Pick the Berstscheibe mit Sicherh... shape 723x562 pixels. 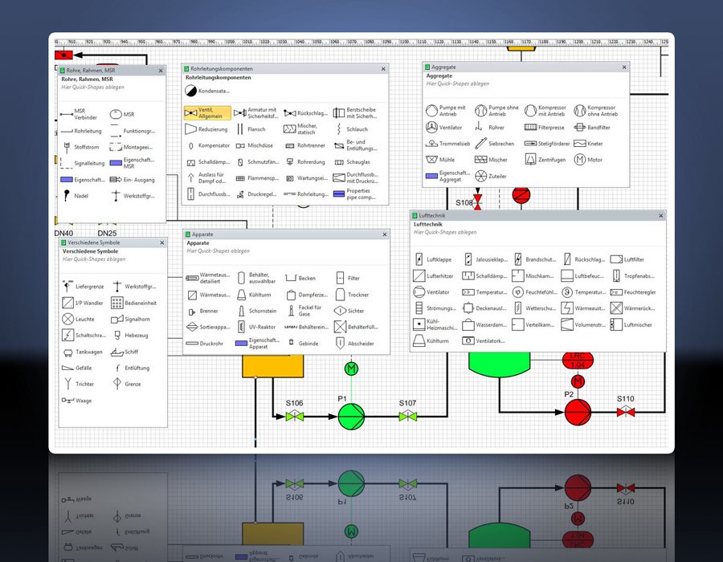[355, 113]
